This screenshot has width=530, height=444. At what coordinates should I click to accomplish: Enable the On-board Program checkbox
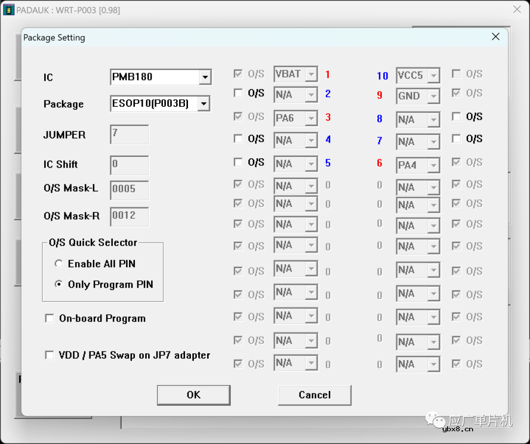(x=50, y=319)
